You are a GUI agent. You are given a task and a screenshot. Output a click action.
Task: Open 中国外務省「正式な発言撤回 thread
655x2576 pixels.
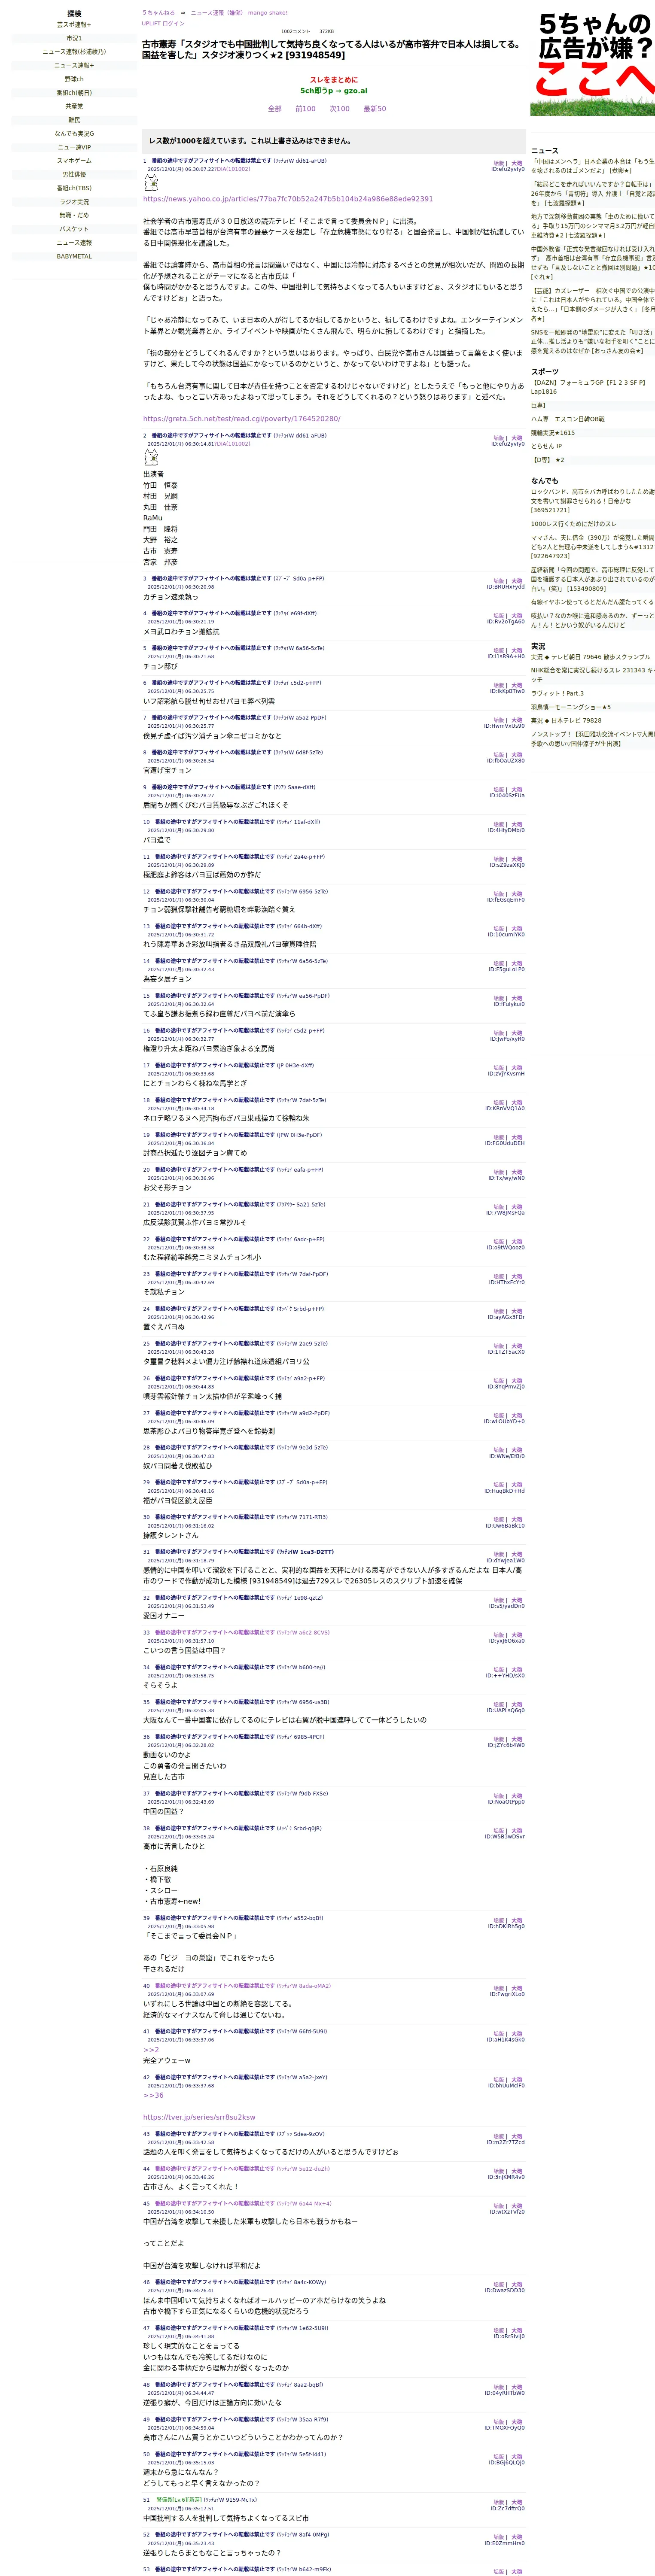tap(593, 263)
